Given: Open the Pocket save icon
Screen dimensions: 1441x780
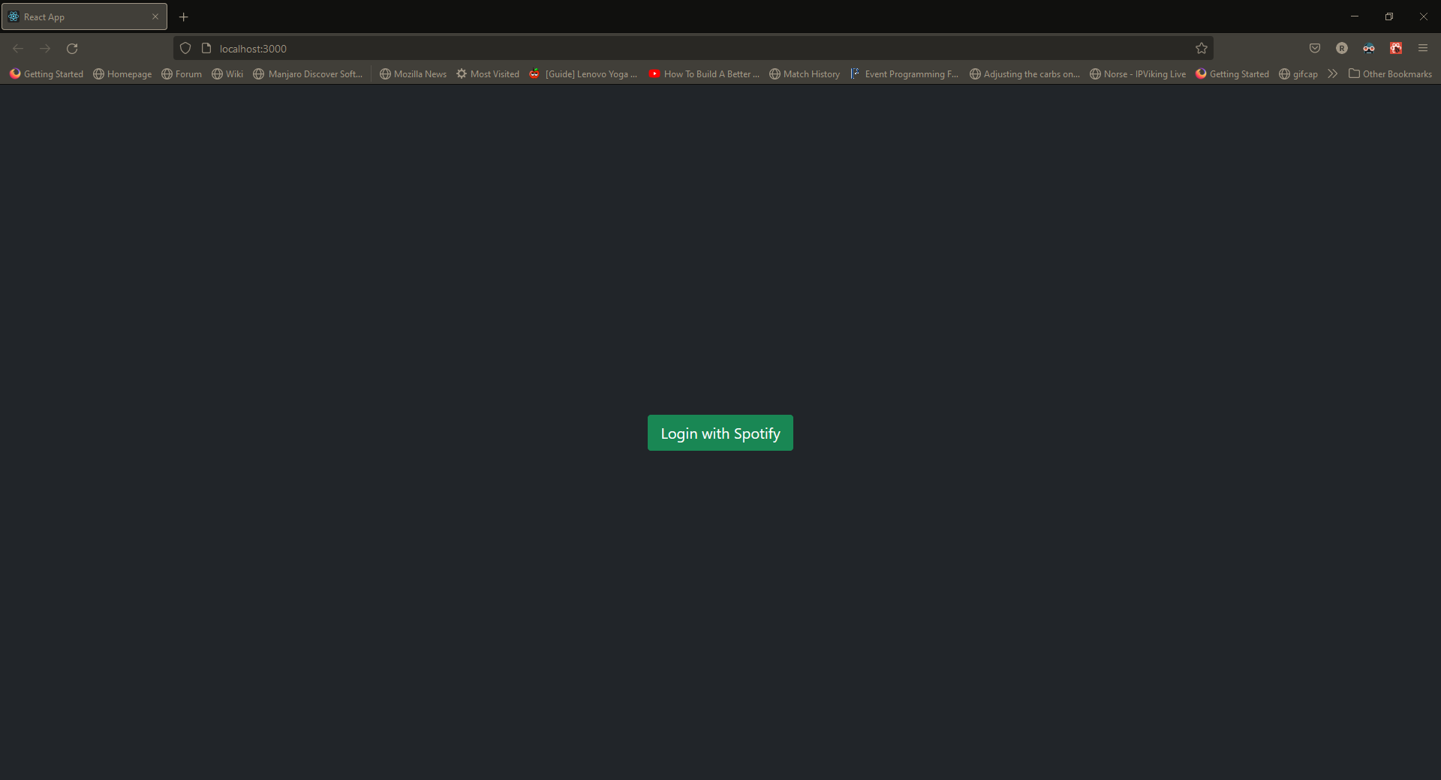Looking at the screenshot, I should coord(1315,49).
